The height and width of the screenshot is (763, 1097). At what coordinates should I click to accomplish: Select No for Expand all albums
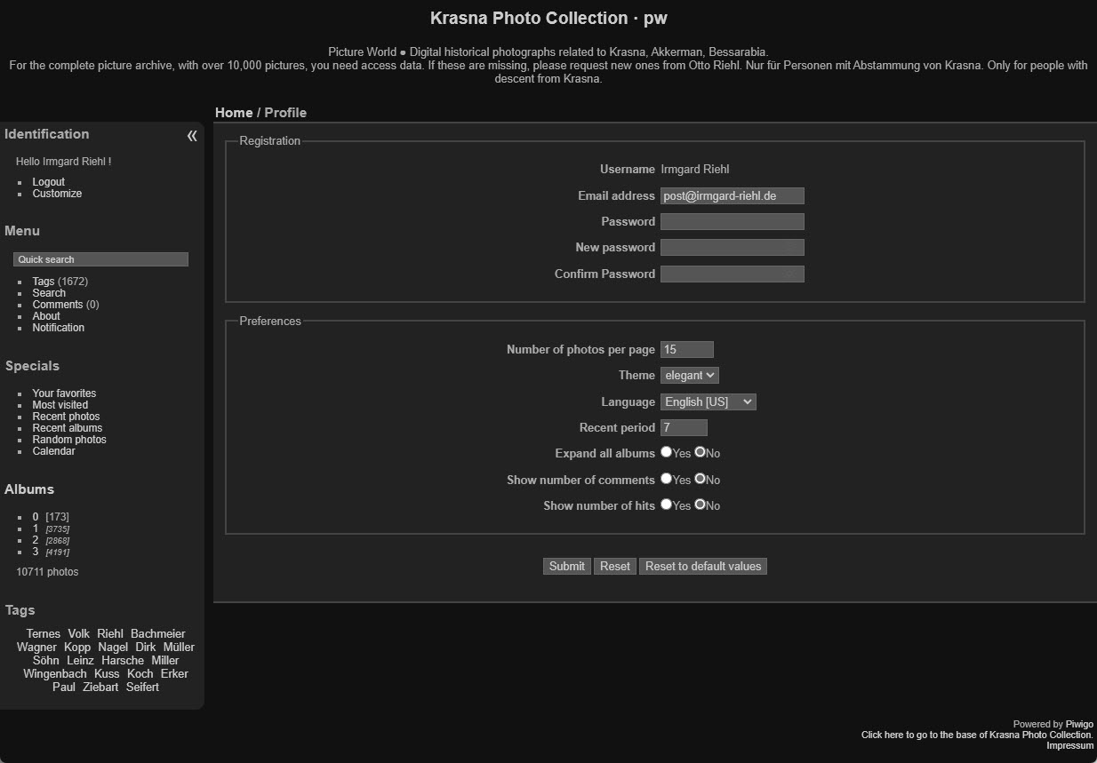[700, 452]
